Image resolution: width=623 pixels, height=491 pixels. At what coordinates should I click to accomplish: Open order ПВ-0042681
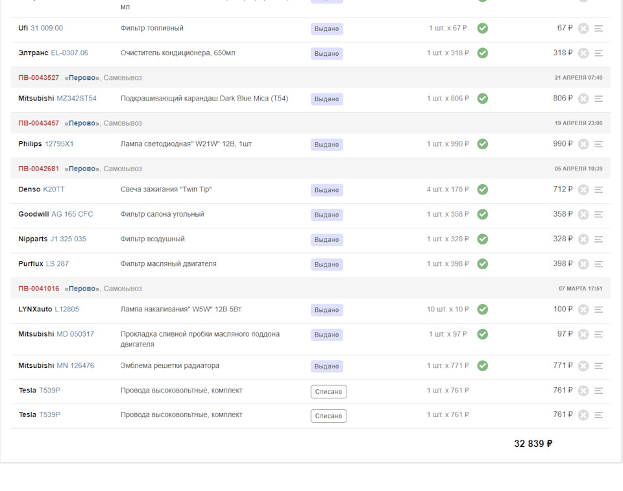[x=38, y=169]
